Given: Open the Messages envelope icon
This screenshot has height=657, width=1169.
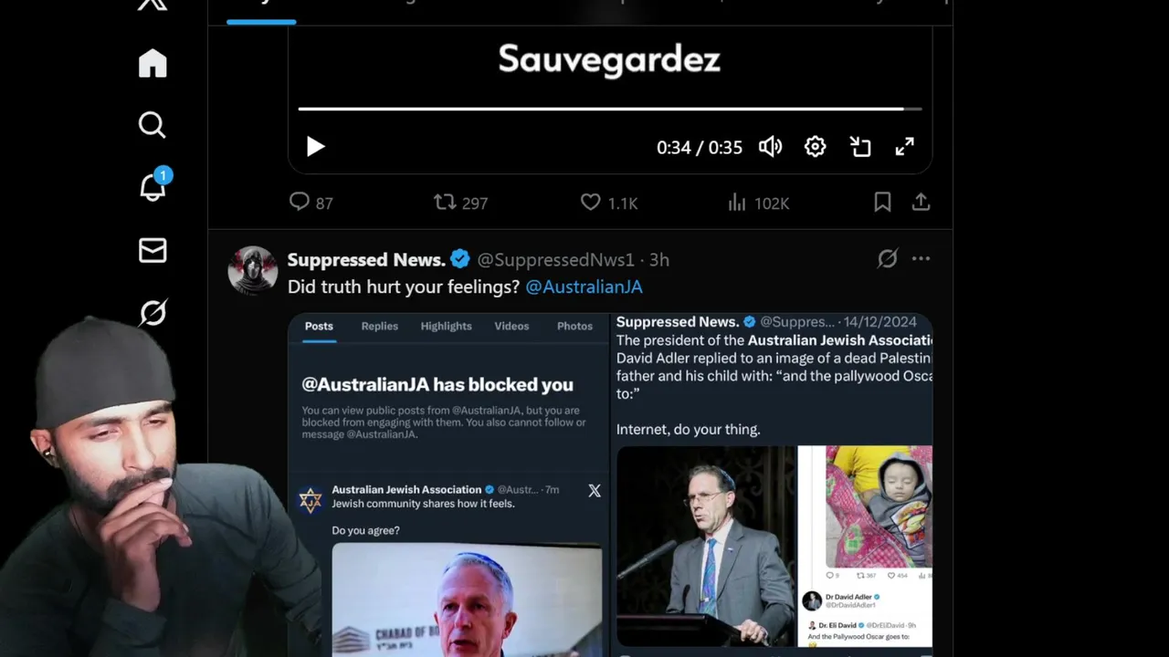Looking at the screenshot, I should 153,250.
